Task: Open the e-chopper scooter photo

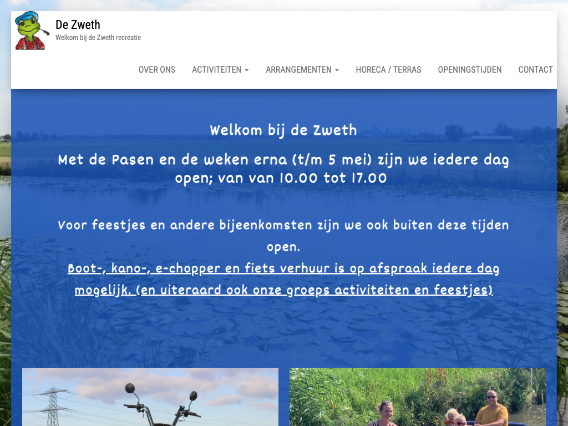Action: (150, 397)
